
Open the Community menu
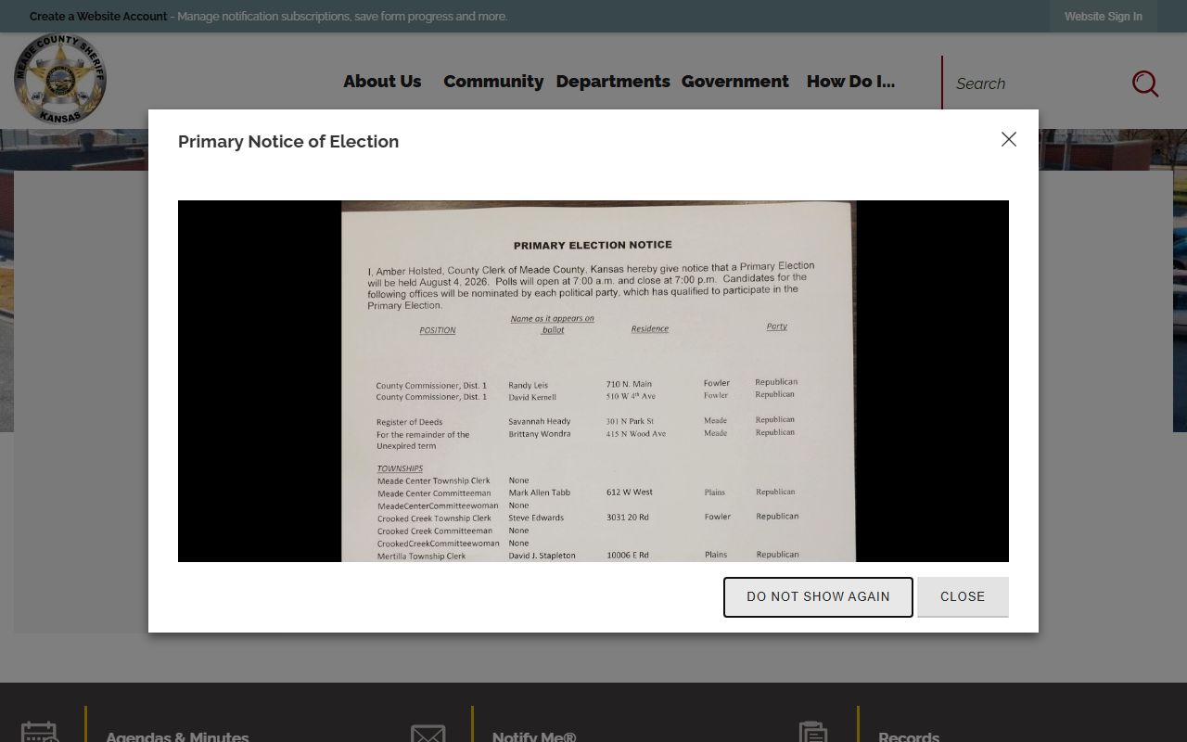[x=493, y=82]
